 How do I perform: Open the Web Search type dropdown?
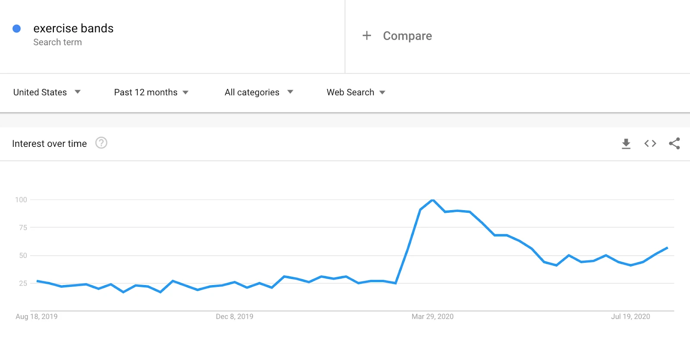point(356,92)
